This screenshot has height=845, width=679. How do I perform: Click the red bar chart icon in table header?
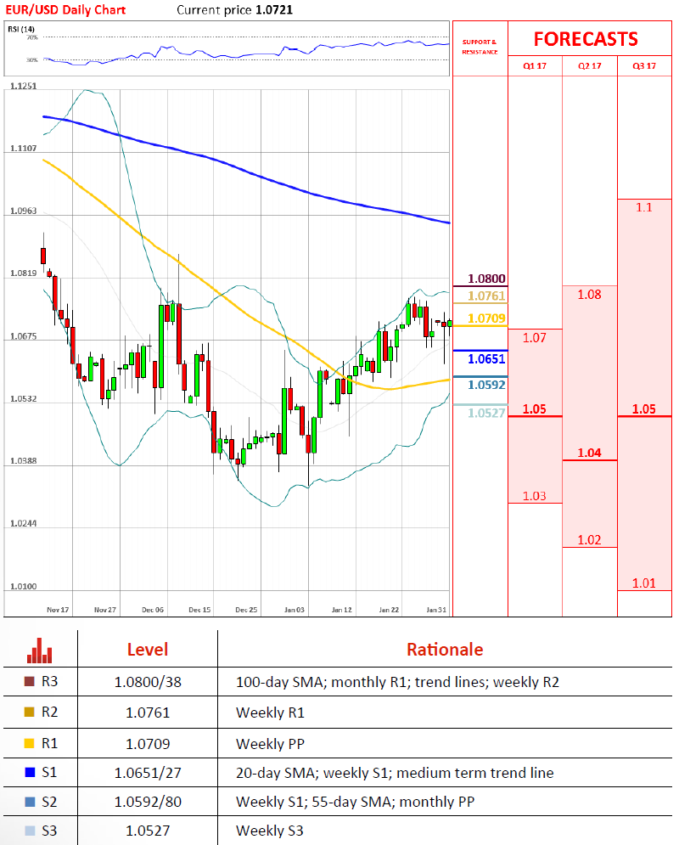point(39,650)
